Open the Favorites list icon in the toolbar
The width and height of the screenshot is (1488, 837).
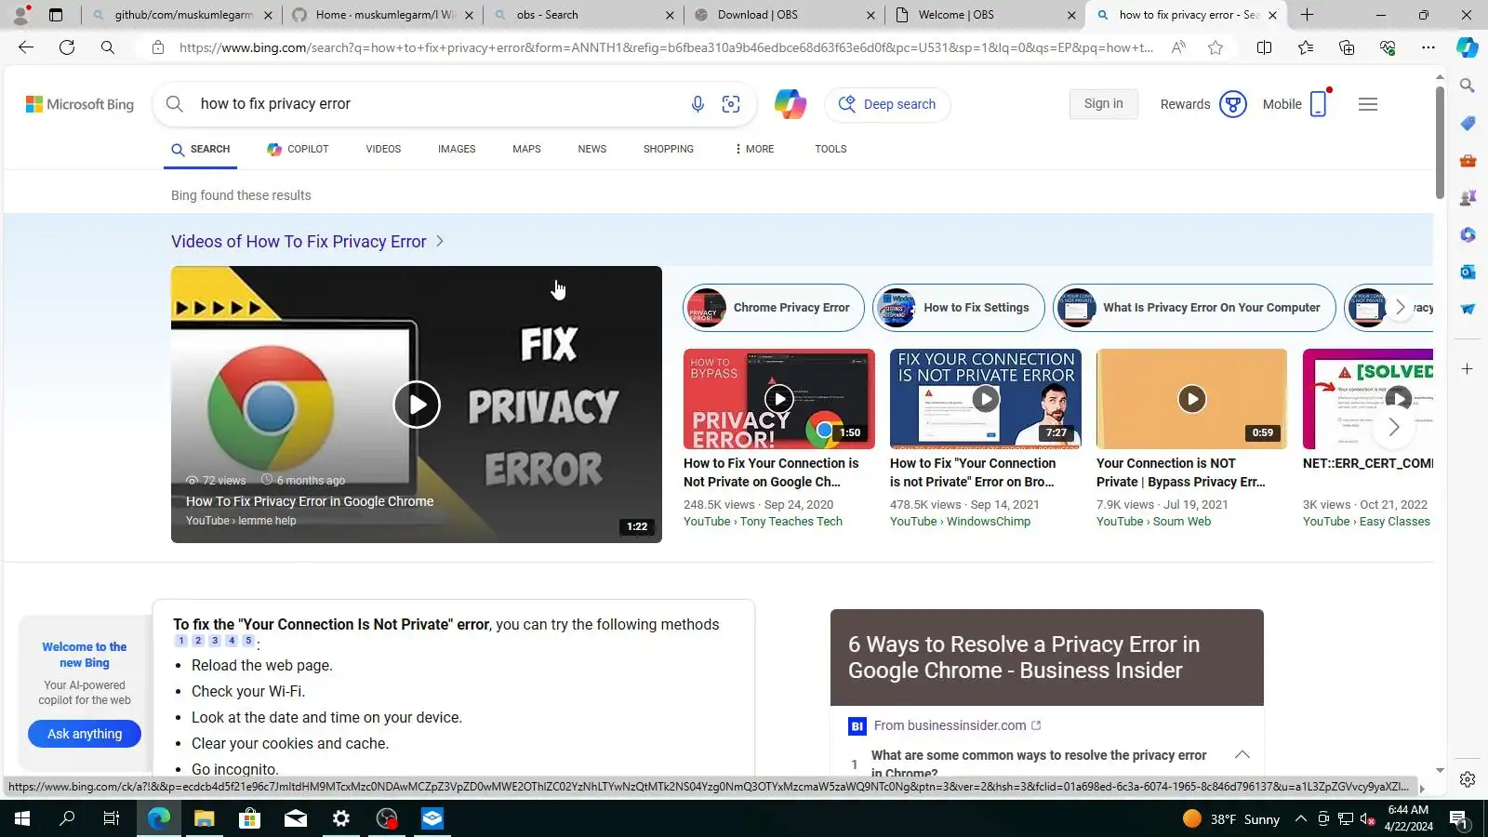[1306, 47]
